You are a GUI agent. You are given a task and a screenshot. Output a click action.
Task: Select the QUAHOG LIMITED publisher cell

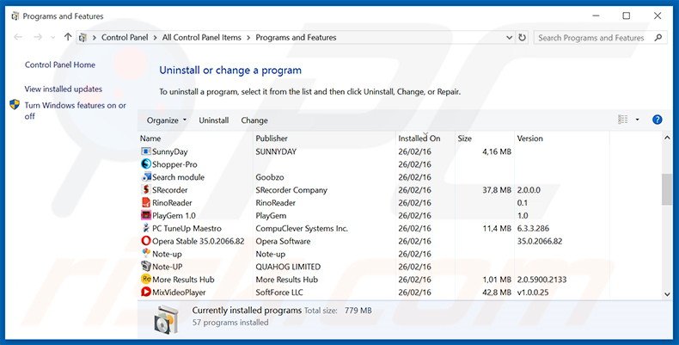pyautogui.click(x=288, y=267)
